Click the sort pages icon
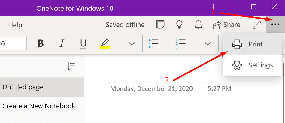The width and height of the screenshot is (285, 123). (x=71, y=66)
